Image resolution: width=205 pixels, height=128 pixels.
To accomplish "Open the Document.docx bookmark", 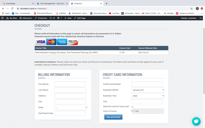I will tap(98, 13).
